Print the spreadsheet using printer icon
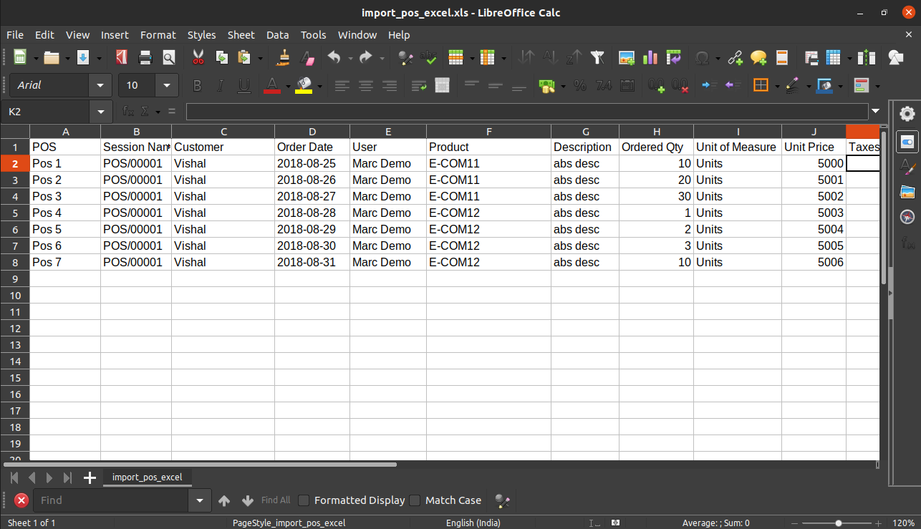 pos(145,58)
